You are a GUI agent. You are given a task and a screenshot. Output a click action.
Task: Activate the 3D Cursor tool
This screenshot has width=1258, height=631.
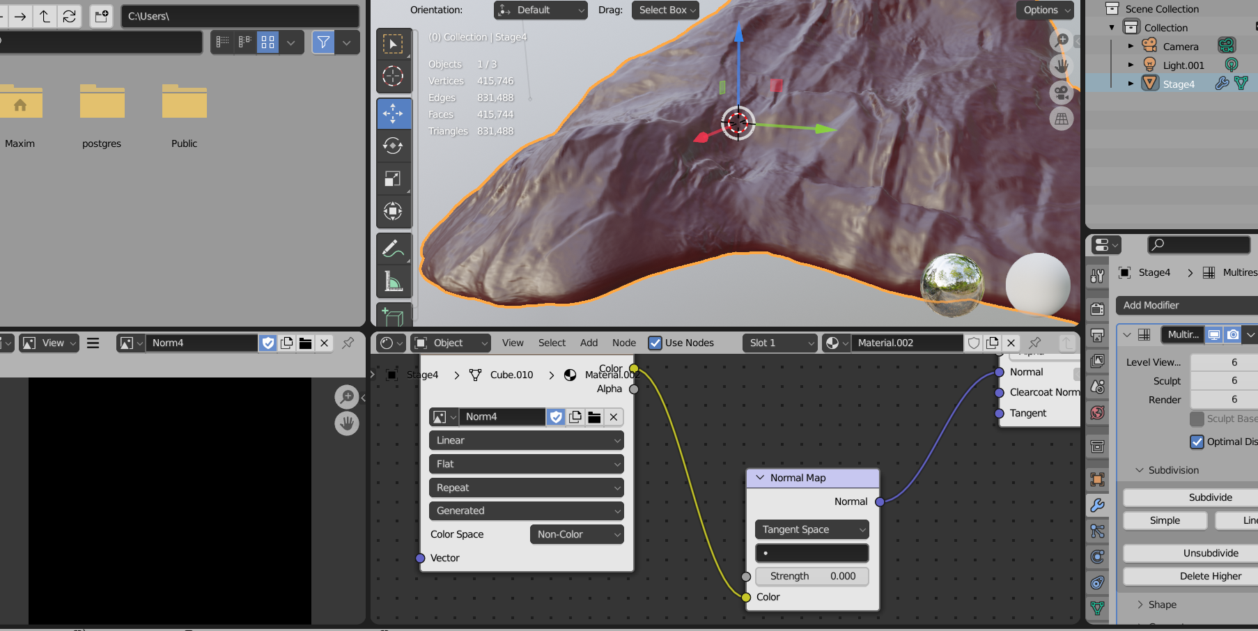tap(394, 76)
